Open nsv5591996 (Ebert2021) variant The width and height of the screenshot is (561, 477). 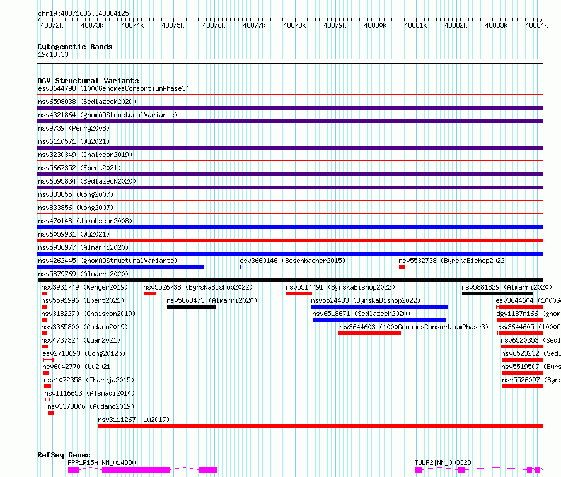coord(83,300)
